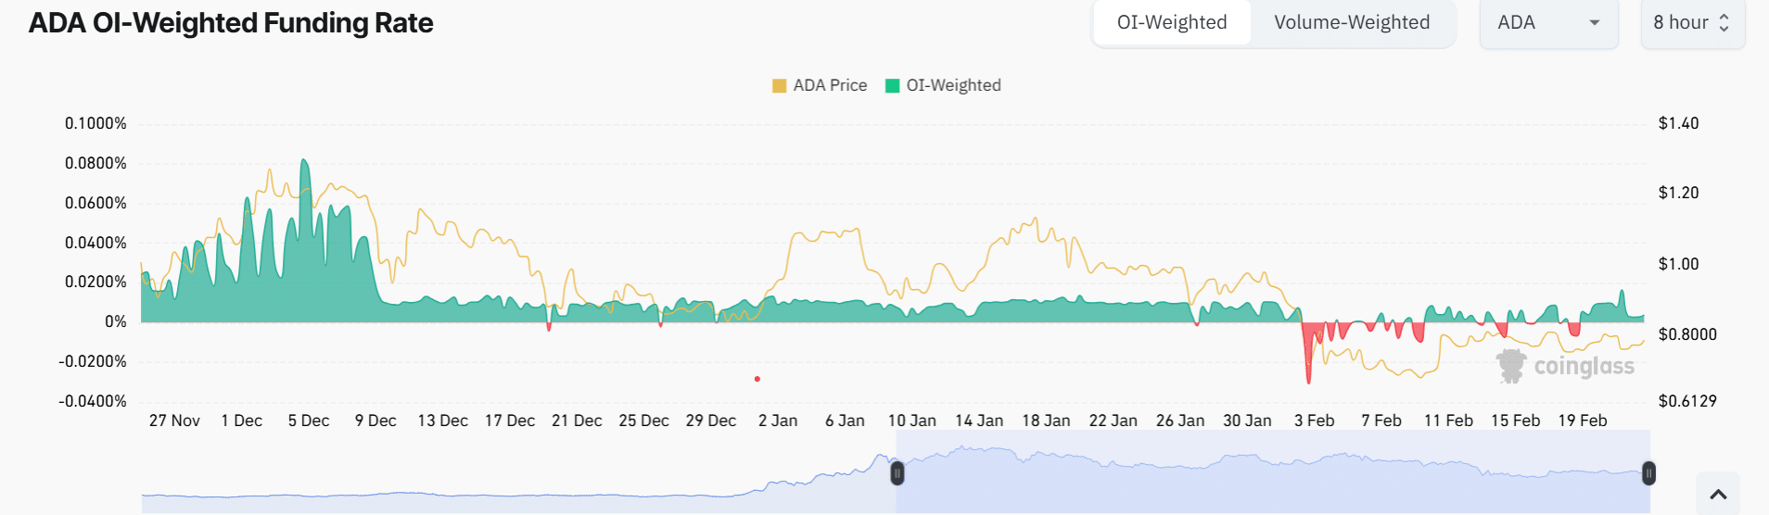This screenshot has width=1769, height=515.
Task: Open the ADA coin dropdown
Action: [x=1546, y=22]
